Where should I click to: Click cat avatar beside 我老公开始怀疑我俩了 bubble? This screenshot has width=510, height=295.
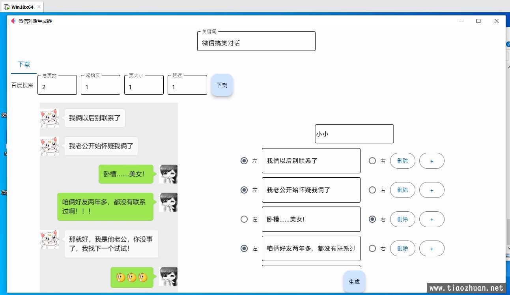pos(49,146)
